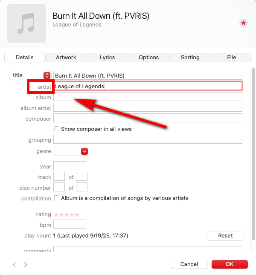The image size is (256, 275).
Task: Click the track number field
Action: tap(59, 177)
